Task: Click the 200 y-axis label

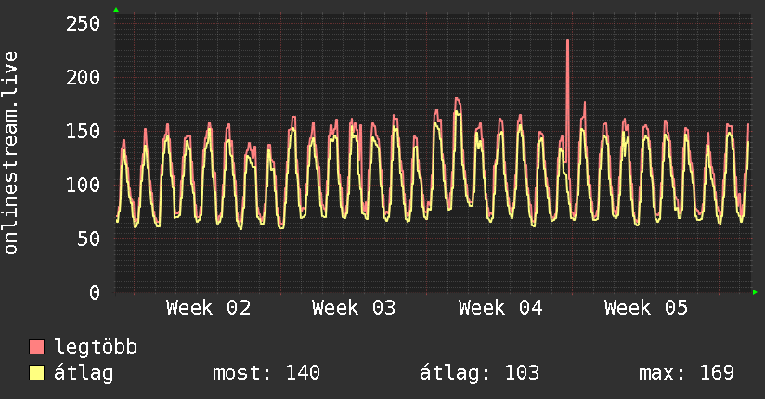Action: click(82, 77)
